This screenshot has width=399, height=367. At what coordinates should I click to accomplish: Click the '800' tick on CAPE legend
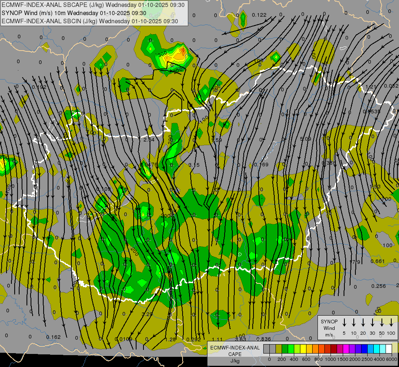(x=318, y=359)
